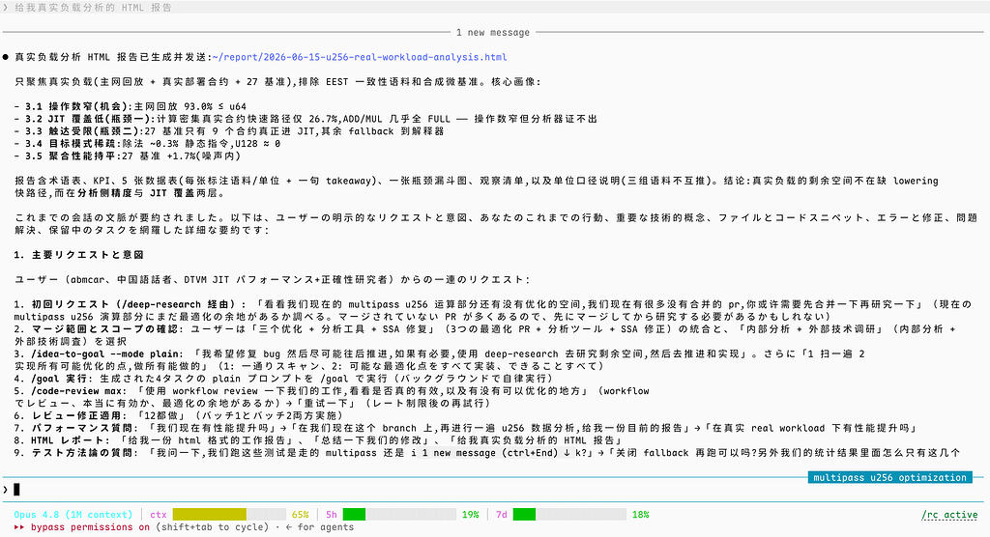Click the '4. /goal 実行' item
Screen dimensions: 990x537
283,378
